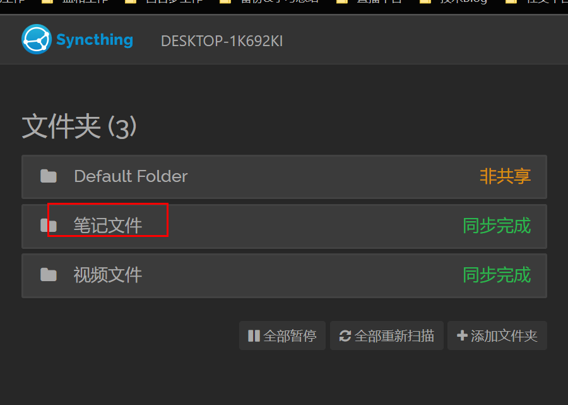Click the plus icon in 添加文件夹

click(x=462, y=335)
